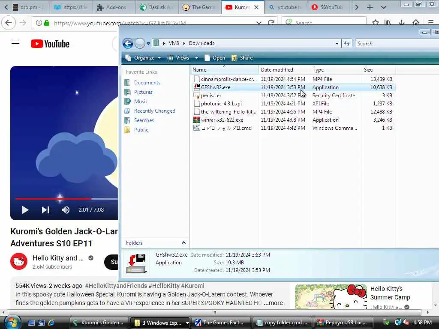The width and height of the screenshot is (439, 329).
Task: Open Searches favorite link
Action: (x=144, y=120)
